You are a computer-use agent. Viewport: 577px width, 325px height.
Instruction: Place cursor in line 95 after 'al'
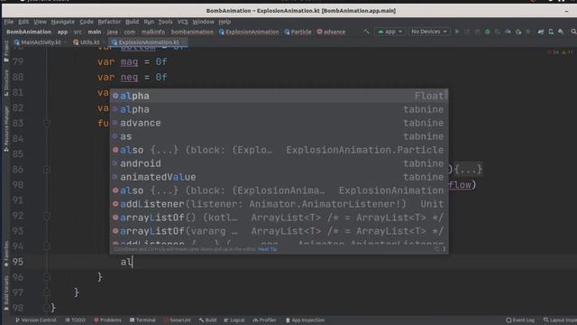pos(133,262)
